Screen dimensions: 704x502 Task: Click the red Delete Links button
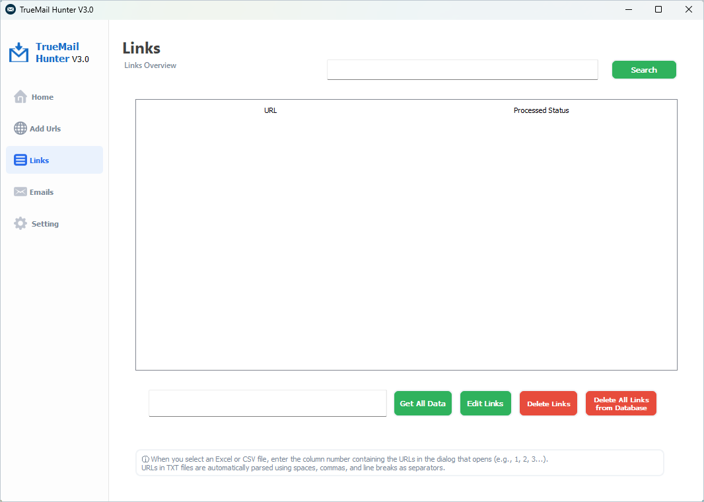tap(548, 403)
